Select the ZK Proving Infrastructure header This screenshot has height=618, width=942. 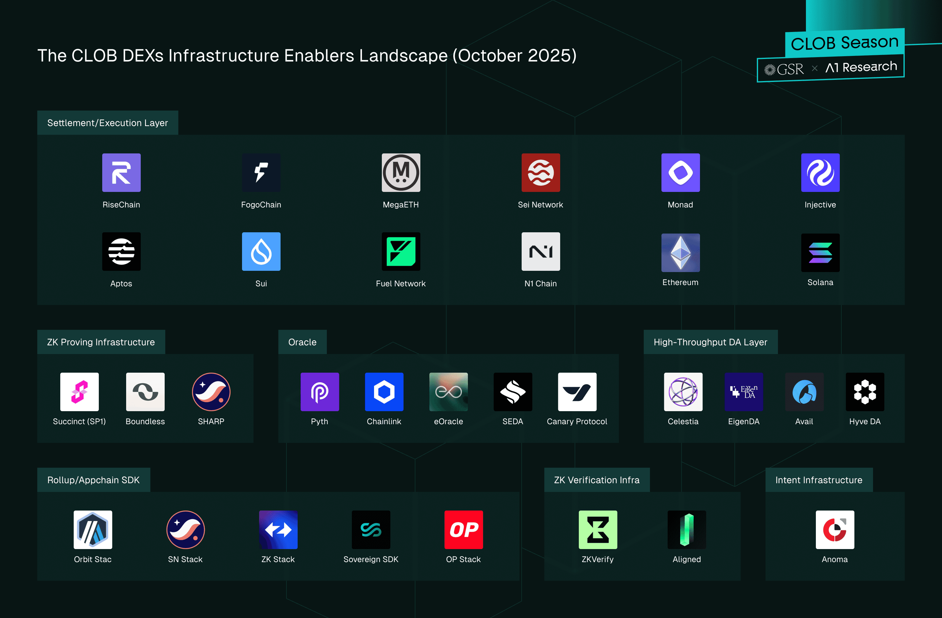click(101, 342)
